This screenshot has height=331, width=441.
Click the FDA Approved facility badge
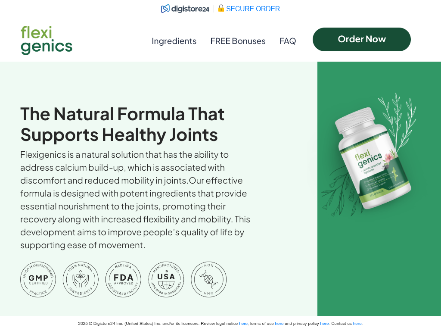[123, 279]
